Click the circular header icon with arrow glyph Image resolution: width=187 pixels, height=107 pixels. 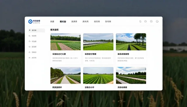point(151,21)
